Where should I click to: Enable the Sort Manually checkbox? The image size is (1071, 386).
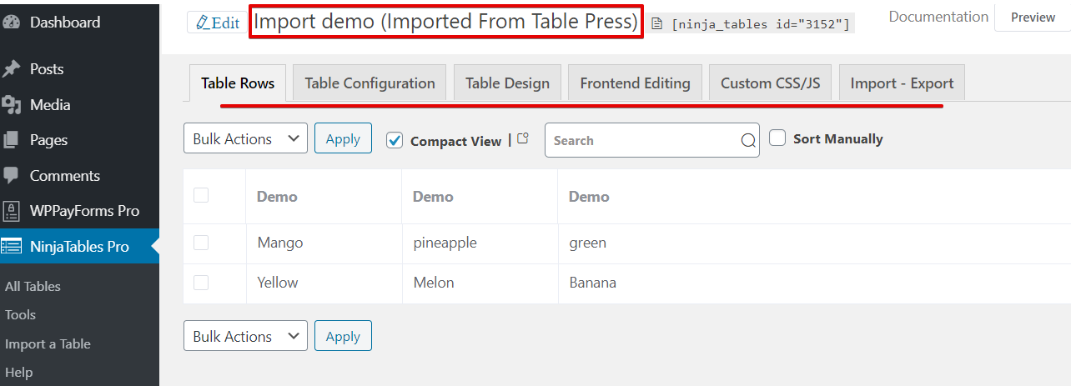point(777,138)
